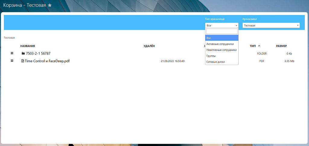Open the folder named 7503-2-1 56787

click(38, 54)
